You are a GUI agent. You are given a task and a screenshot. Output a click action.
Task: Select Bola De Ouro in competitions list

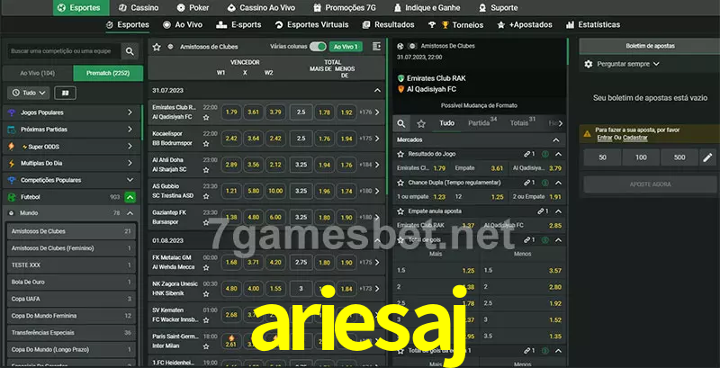[71, 283]
